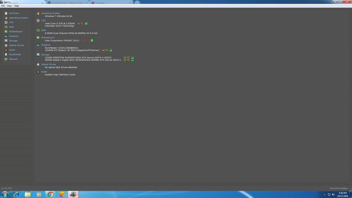The width and height of the screenshot is (352, 198).
Task: Click the Check for updates link
Action: [339, 188]
